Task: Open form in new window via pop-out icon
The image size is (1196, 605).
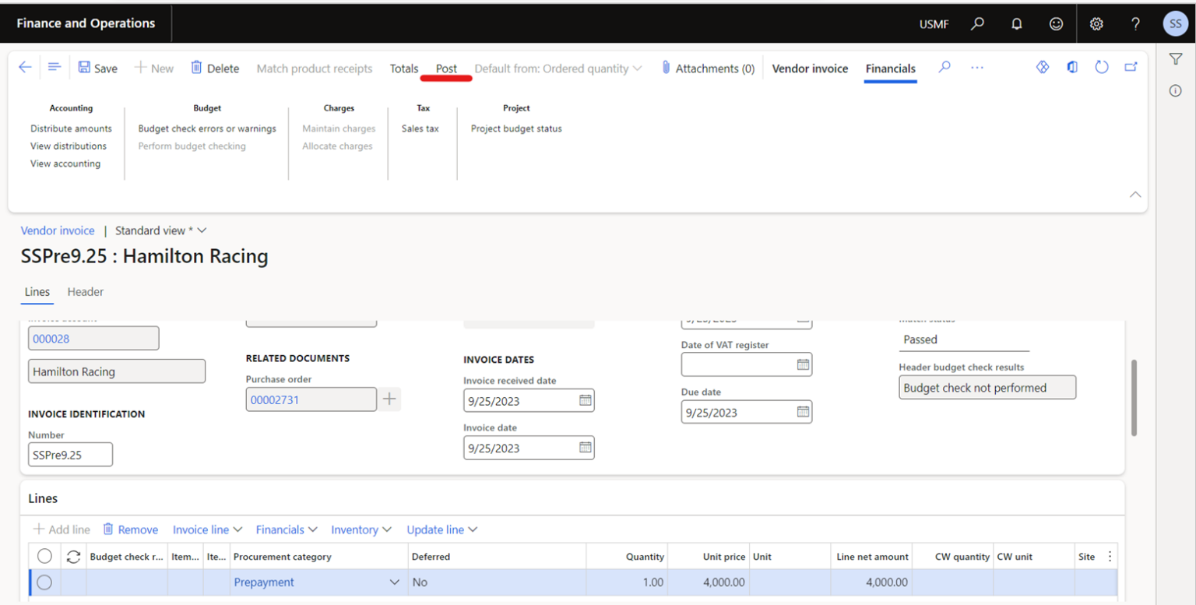Action: click(1131, 67)
